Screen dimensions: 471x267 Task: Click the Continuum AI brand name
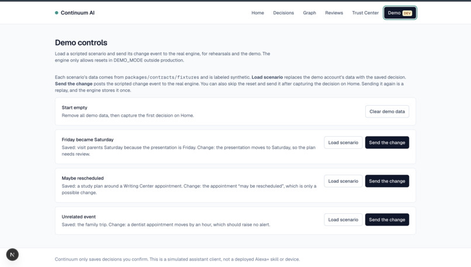(x=78, y=13)
